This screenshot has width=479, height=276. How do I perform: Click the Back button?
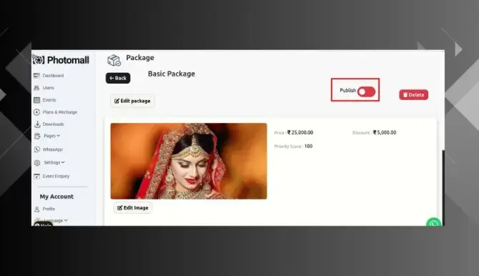click(118, 78)
